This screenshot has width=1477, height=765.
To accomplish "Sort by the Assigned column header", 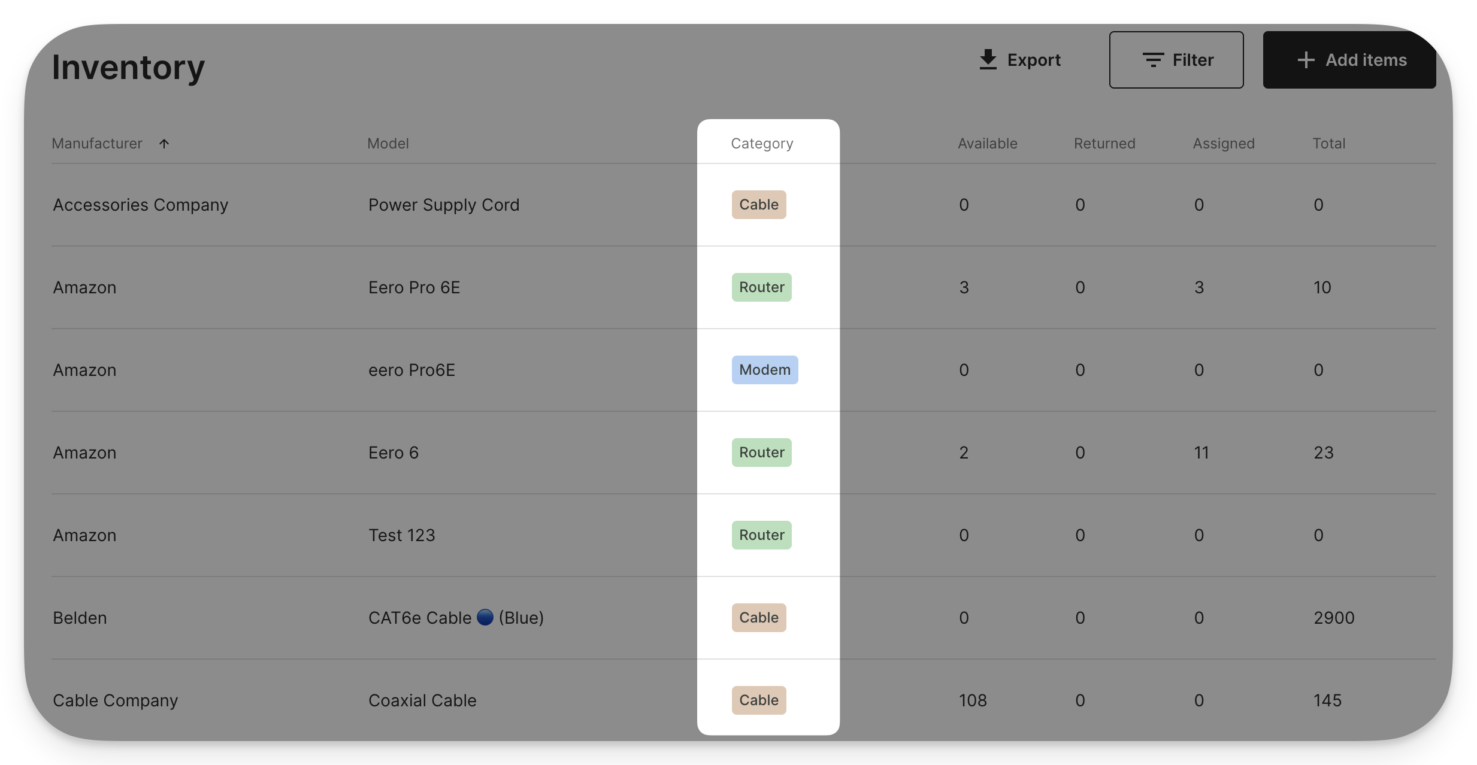I will tap(1223, 144).
